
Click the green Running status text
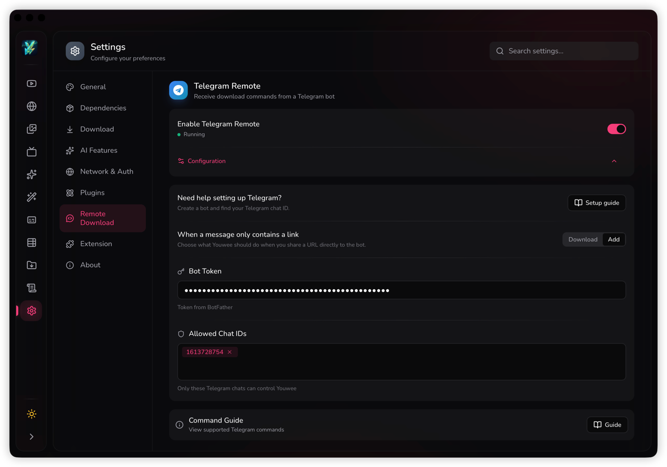point(194,134)
